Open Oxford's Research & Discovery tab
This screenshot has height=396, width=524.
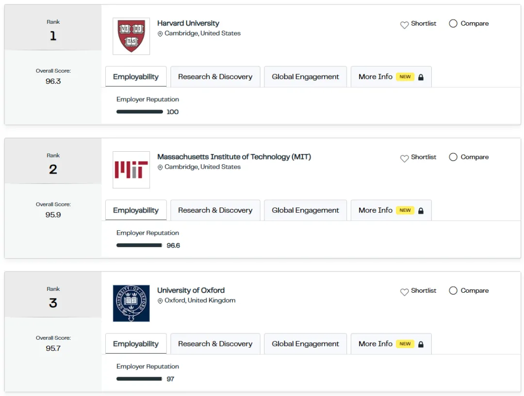215,344
